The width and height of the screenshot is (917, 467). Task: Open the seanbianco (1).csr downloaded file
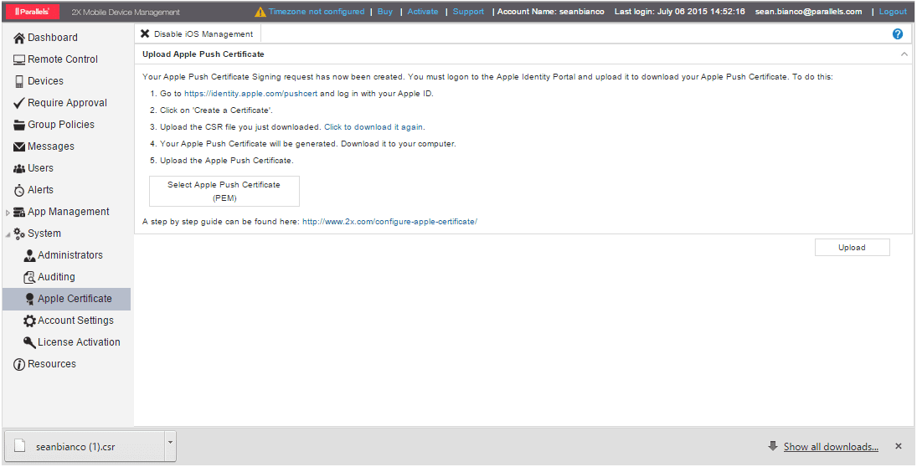[84, 447]
